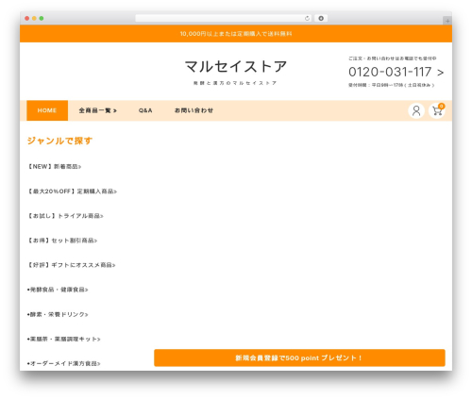Select 【お試し】トライアル商品 category
The height and width of the screenshot is (399, 472).
65,216
